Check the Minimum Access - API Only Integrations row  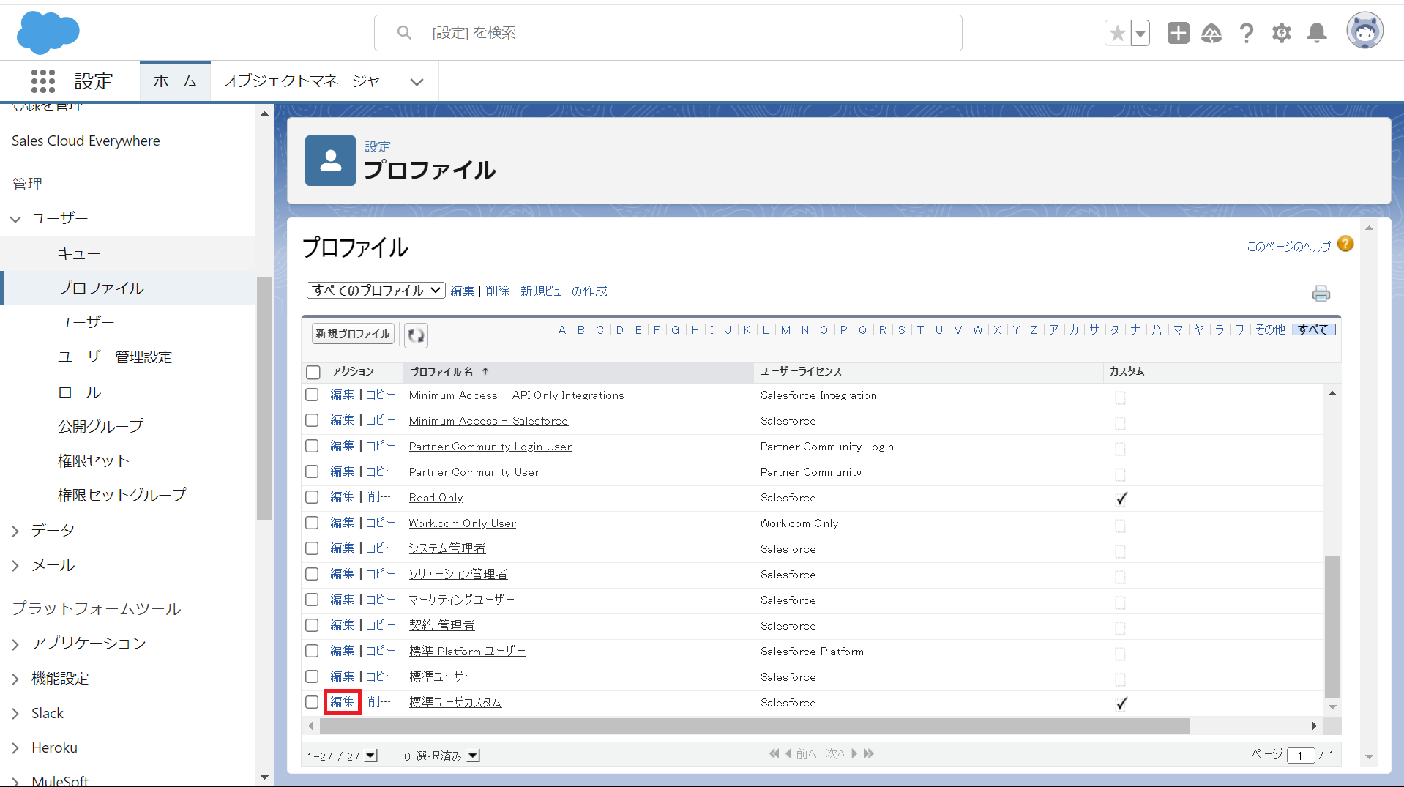pyautogui.click(x=312, y=395)
